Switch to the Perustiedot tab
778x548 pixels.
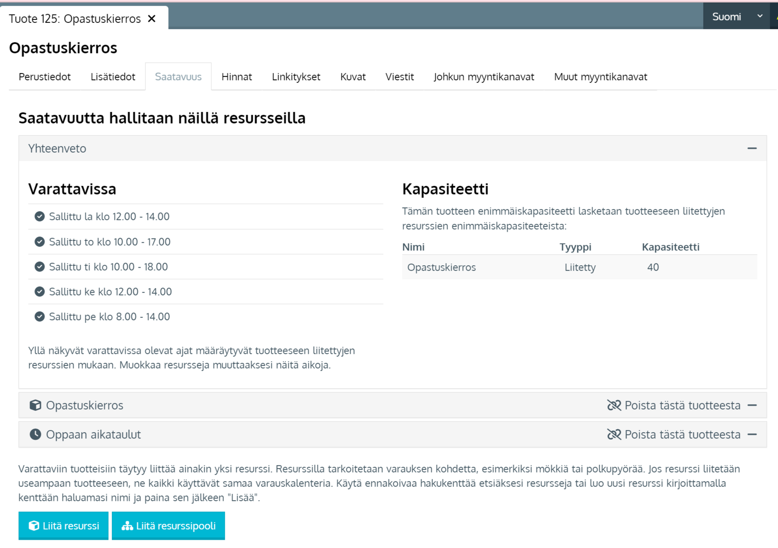[45, 77]
